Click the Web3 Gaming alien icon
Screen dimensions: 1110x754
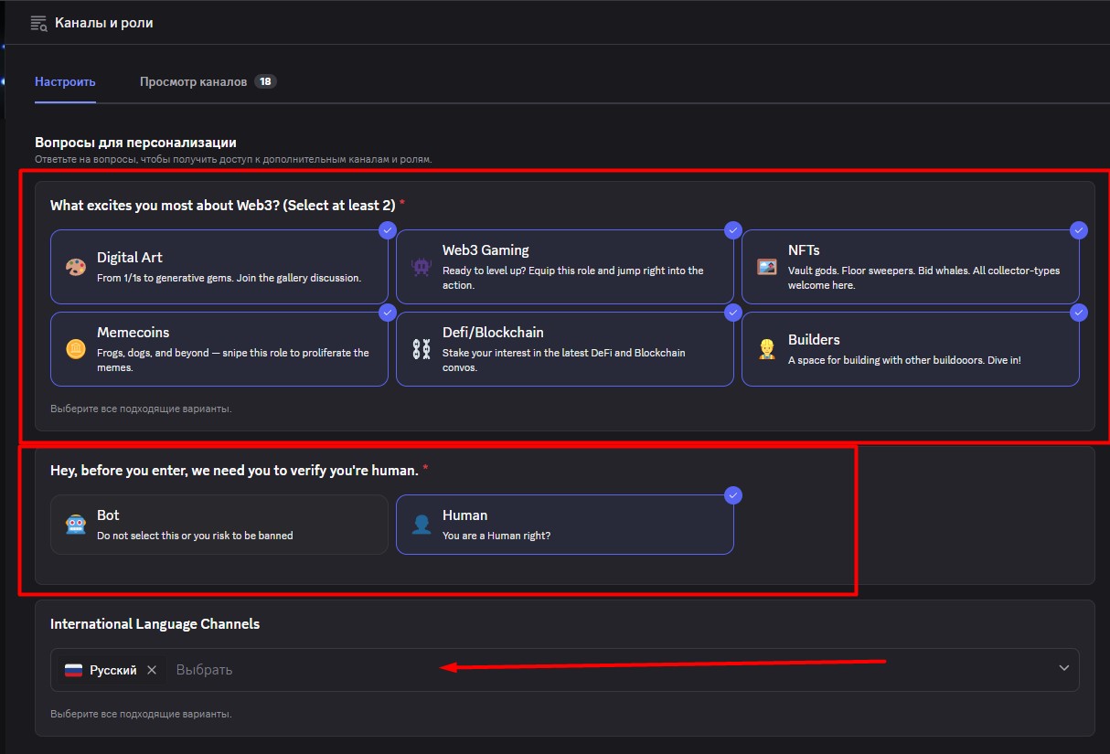tap(421, 267)
